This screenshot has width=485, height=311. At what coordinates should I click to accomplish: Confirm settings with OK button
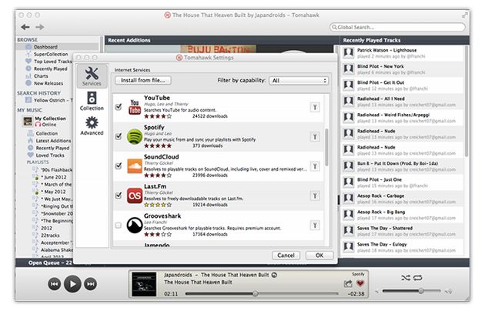[x=319, y=256]
